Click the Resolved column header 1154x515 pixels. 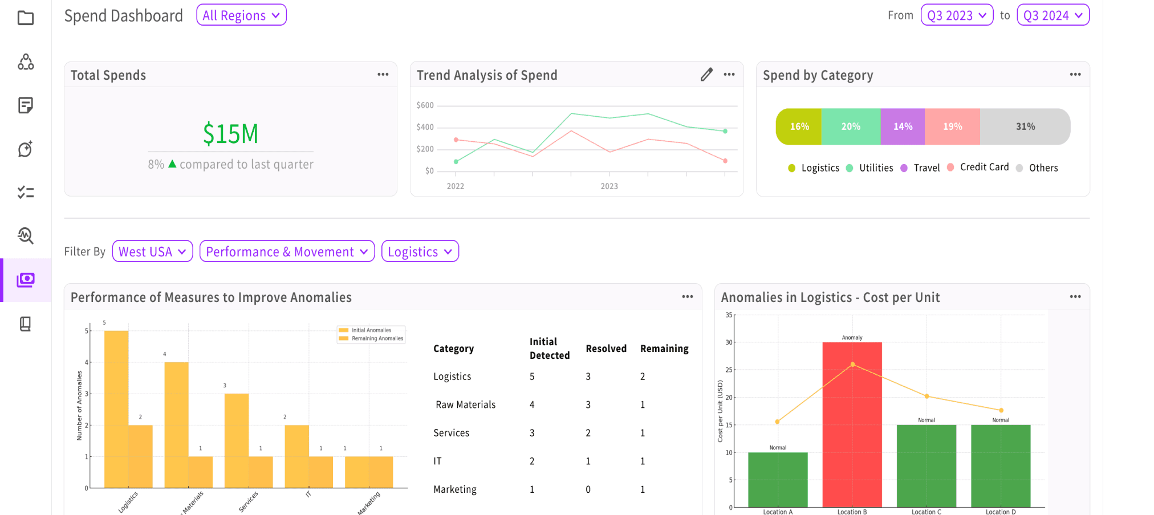606,349
